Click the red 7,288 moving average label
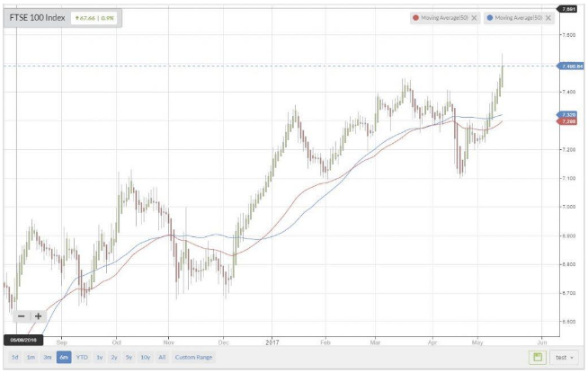The width and height of the screenshot is (588, 373). 567,121
